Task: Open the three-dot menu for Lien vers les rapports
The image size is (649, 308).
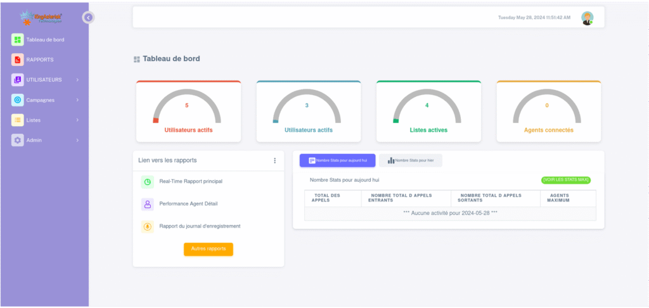Action: pos(274,161)
